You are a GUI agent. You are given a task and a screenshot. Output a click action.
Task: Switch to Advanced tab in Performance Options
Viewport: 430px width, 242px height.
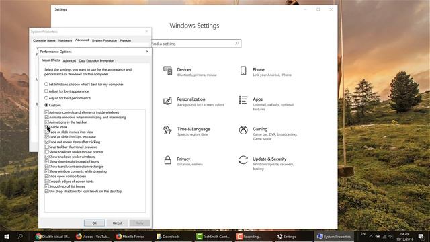click(69, 61)
